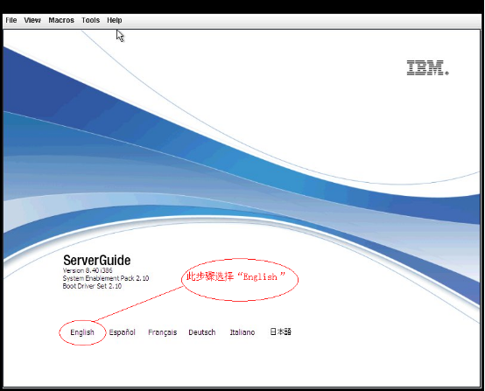Click the red Chinese annotation callout text
485x391 pixels.
tap(235, 276)
